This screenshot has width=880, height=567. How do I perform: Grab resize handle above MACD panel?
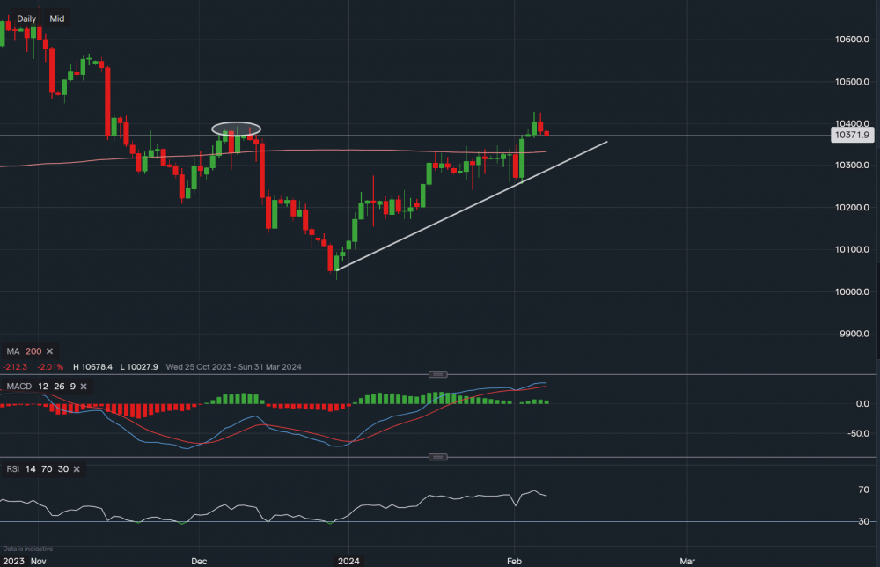438,374
